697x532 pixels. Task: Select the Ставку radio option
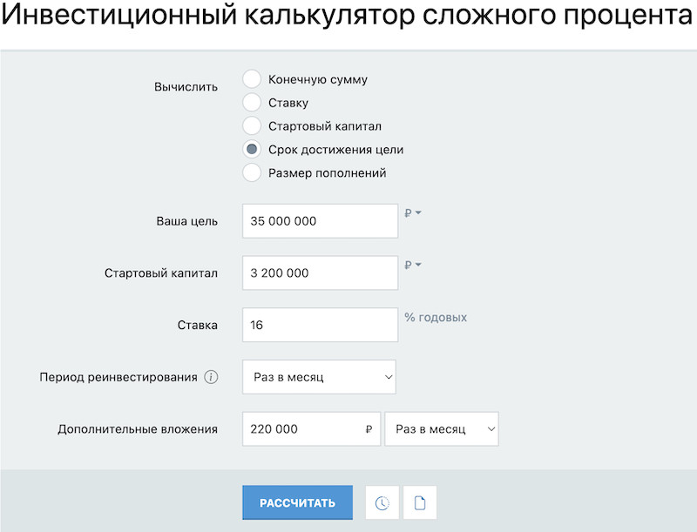click(x=252, y=103)
